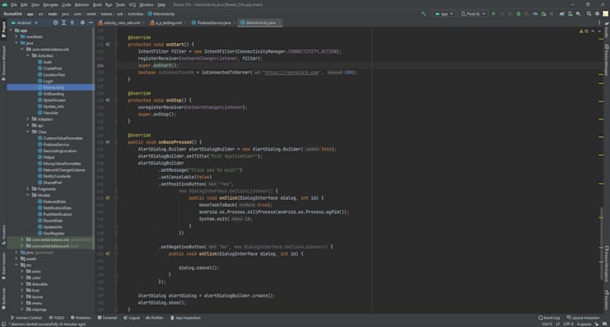Viewport: 610px width, 327px height.
Task: Click the 4 spaces indent status entry
Action: (x=584, y=324)
